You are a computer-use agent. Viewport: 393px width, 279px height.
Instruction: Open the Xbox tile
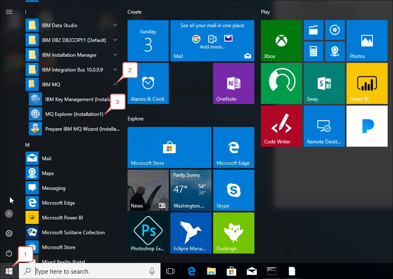(281, 41)
